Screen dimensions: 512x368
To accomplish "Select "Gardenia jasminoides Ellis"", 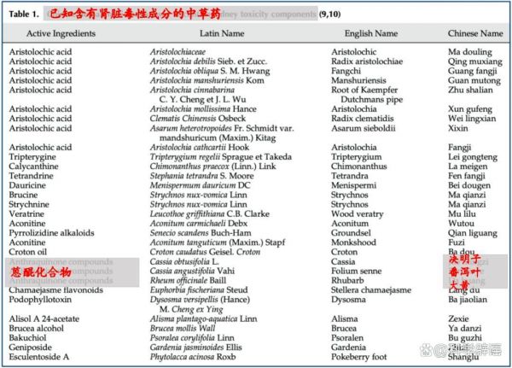I will coord(196,348).
